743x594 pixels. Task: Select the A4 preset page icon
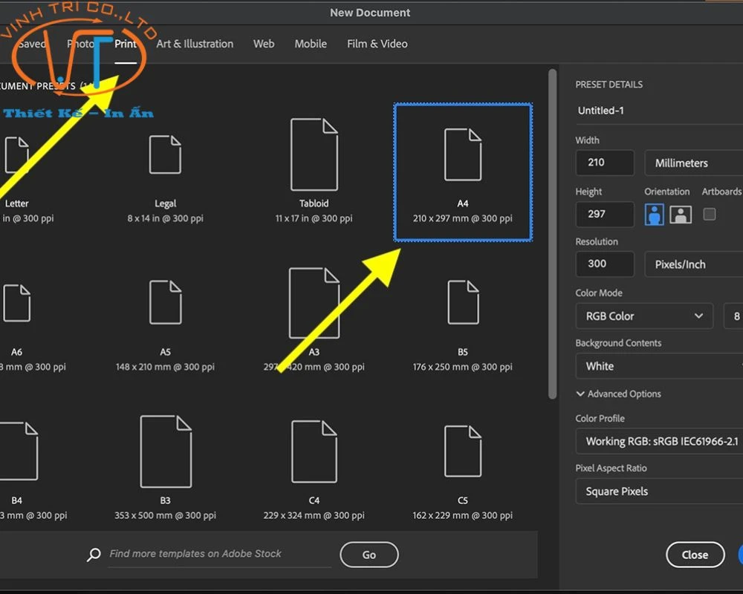[463, 154]
